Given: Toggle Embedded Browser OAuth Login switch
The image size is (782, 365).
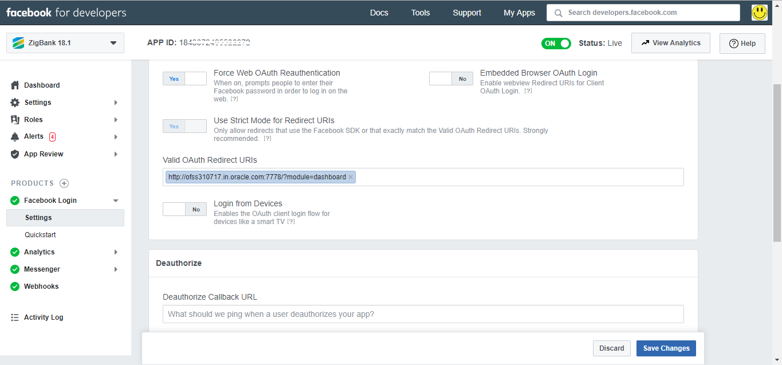Looking at the screenshot, I should pyautogui.click(x=451, y=79).
